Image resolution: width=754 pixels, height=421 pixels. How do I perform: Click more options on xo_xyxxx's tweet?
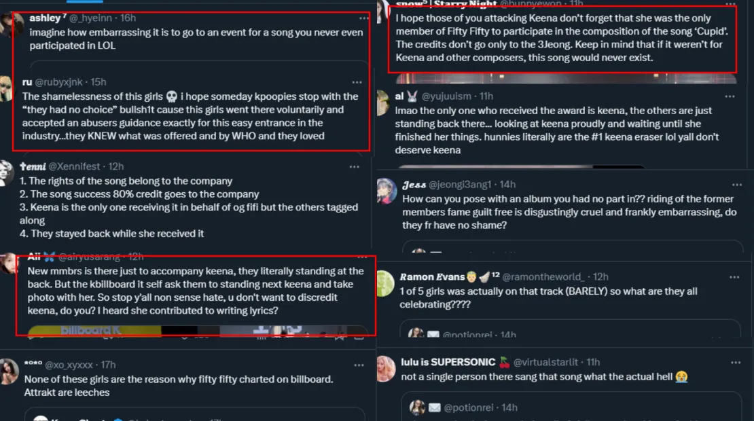pyautogui.click(x=354, y=365)
